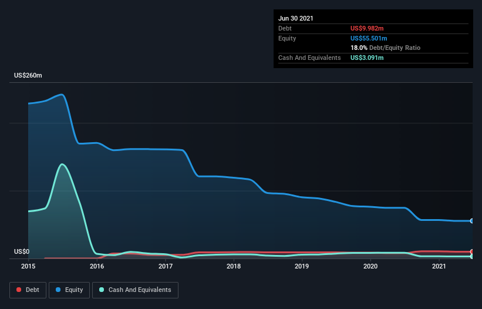Select the 2017 x-axis label
This screenshot has width=482, height=309.
click(166, 266)
